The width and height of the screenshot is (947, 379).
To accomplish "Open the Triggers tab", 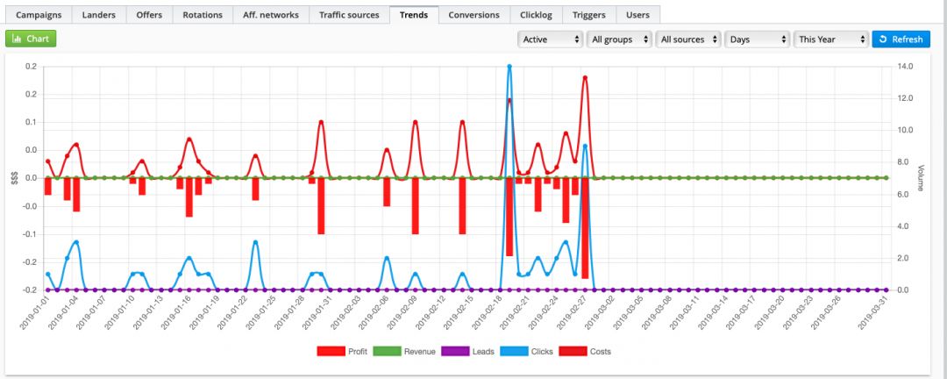I will 588,15.
